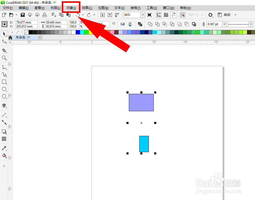Open the Options gear icon

pyautogui.click(x=210, y=15)
